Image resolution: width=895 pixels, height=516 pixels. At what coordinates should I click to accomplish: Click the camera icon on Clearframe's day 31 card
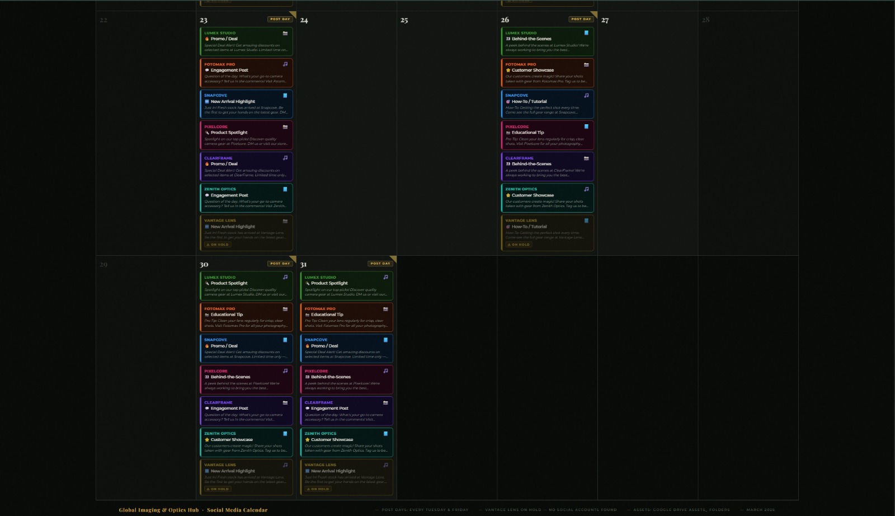[x=385, y=402]
